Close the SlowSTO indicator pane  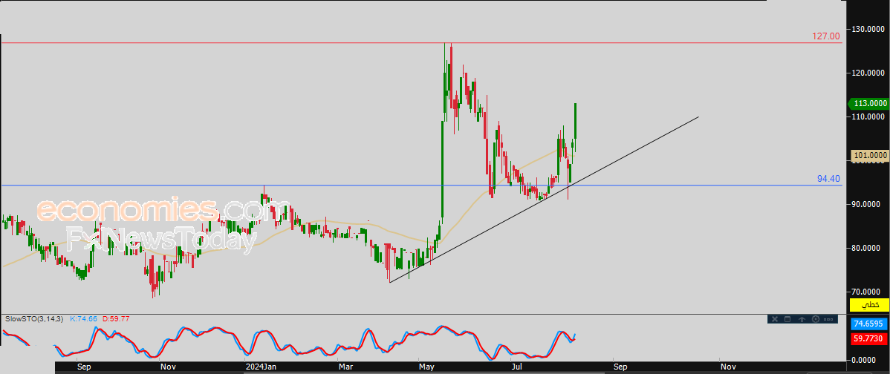(x=775, y=319)
